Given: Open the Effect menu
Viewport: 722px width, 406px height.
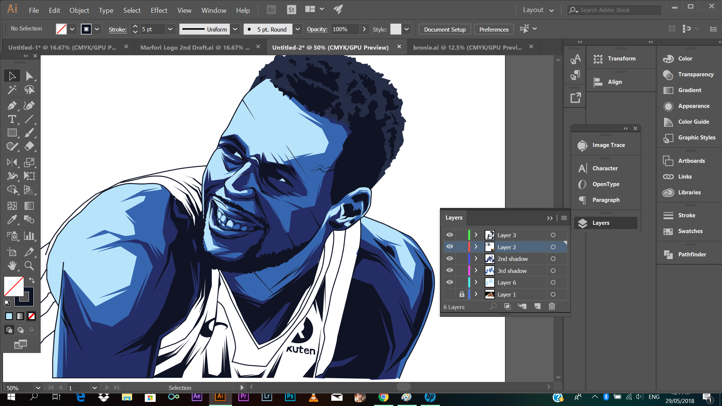Looking at the screenshot, I should pos(159,10).
